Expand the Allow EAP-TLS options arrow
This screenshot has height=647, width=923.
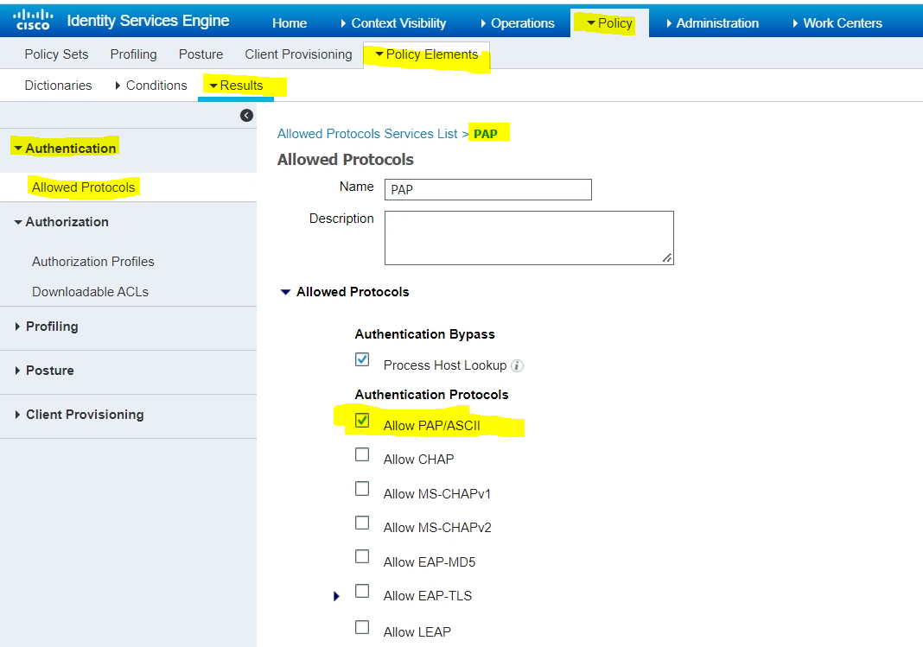[x=336, y=596]
